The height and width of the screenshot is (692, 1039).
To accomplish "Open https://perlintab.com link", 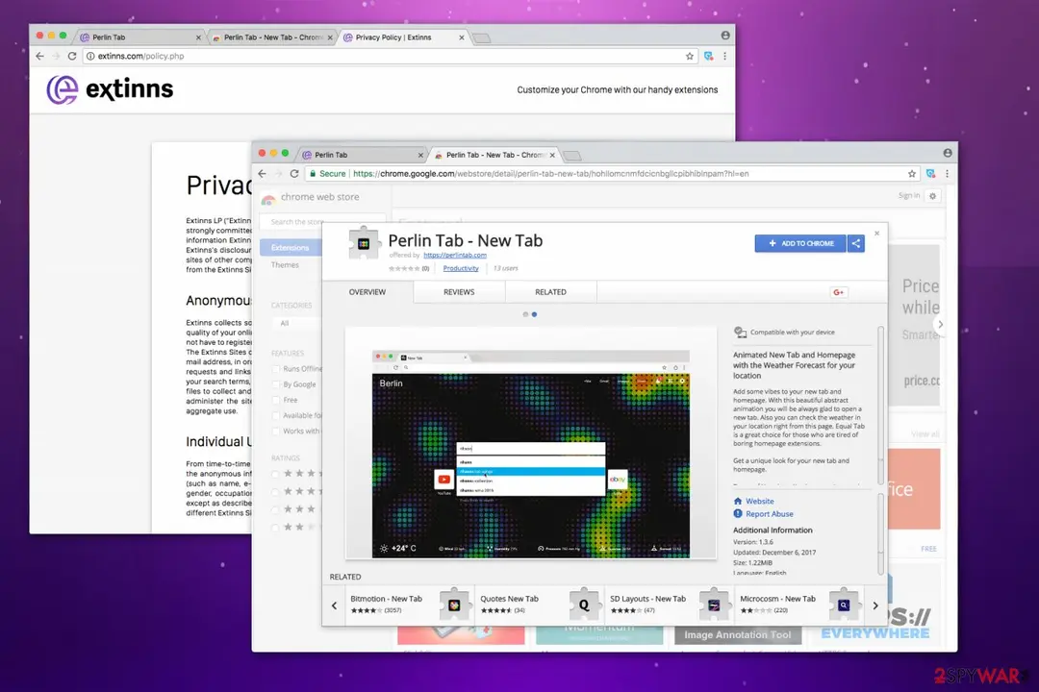I will click(x=454, y=255).
